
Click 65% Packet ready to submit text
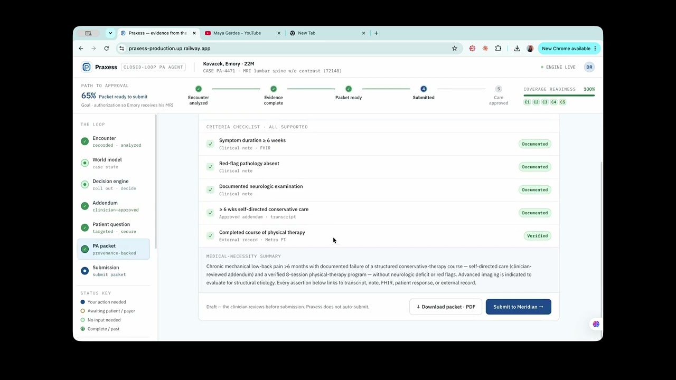click(x=114, y=96)
